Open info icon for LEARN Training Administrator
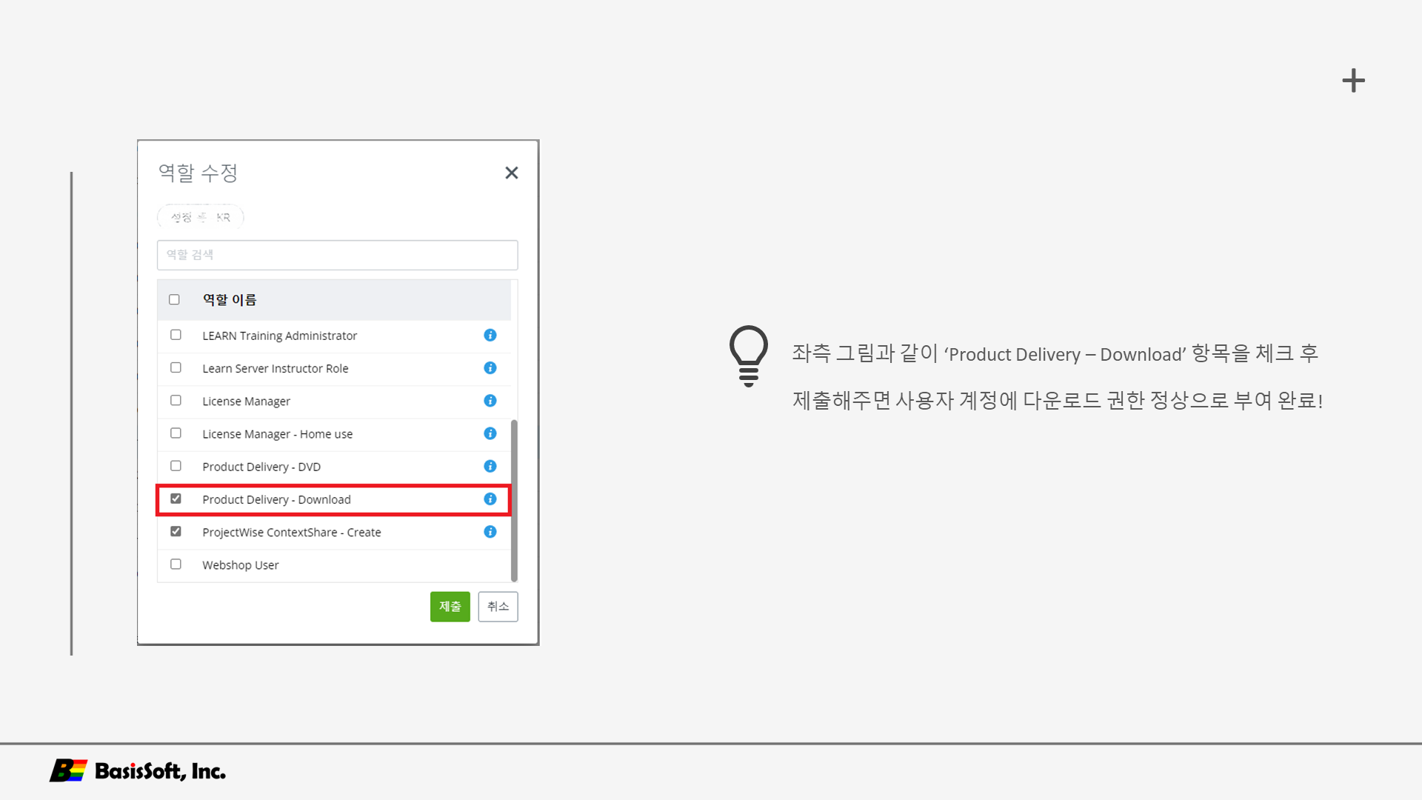The image size is (1422, 800). (490, 336)
